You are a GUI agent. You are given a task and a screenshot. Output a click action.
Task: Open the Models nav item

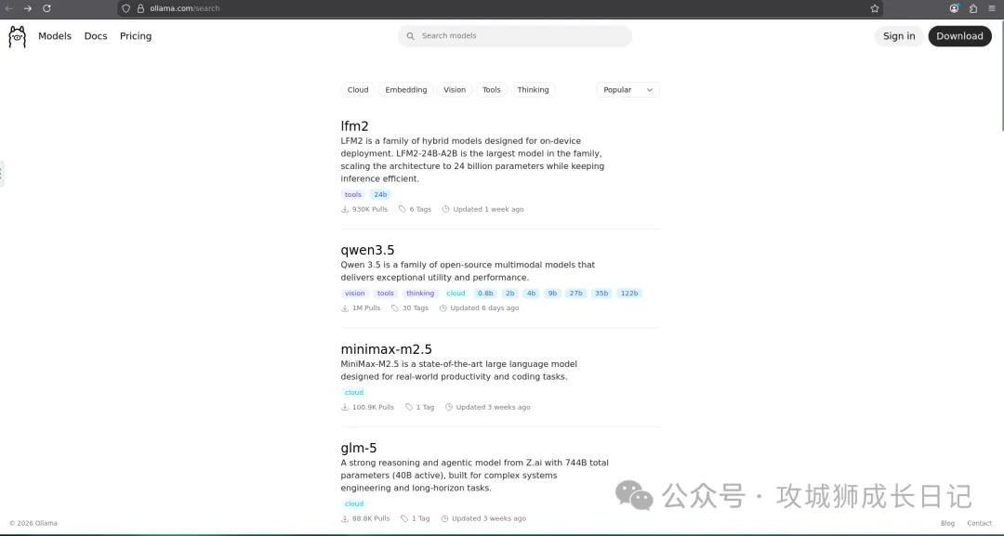point(55,36)
